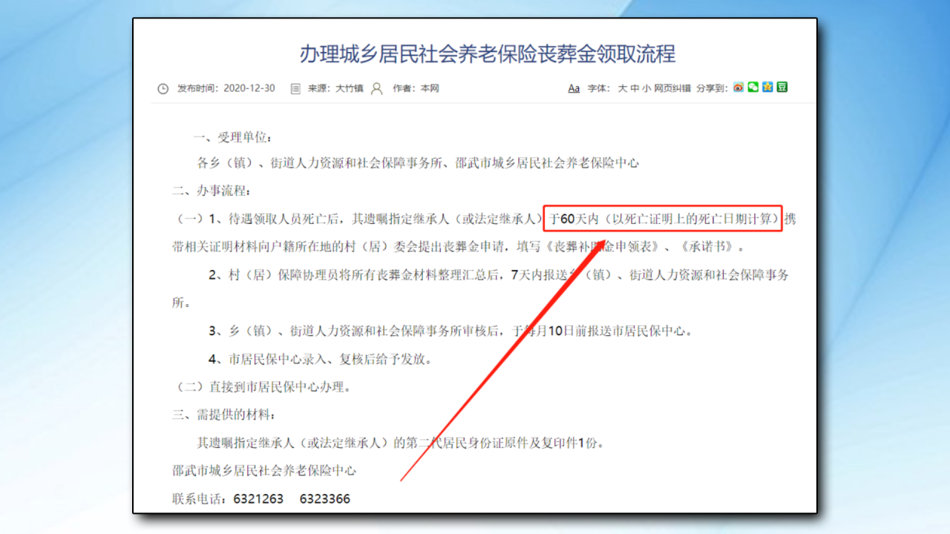The width and height of the screenshot is (950, 534).
Task: Set font size to 中
Action: coord(635,88)
